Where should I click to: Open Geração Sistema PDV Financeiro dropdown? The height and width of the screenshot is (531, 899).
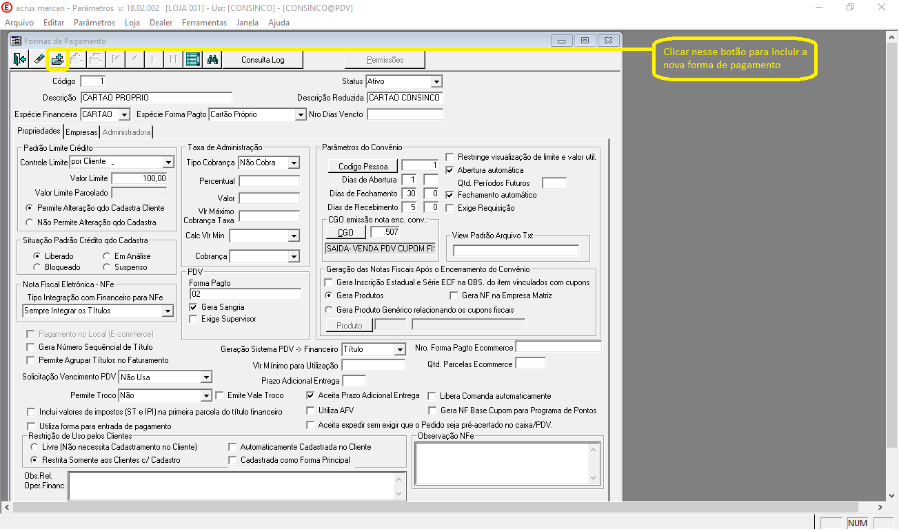pos(400,349)
